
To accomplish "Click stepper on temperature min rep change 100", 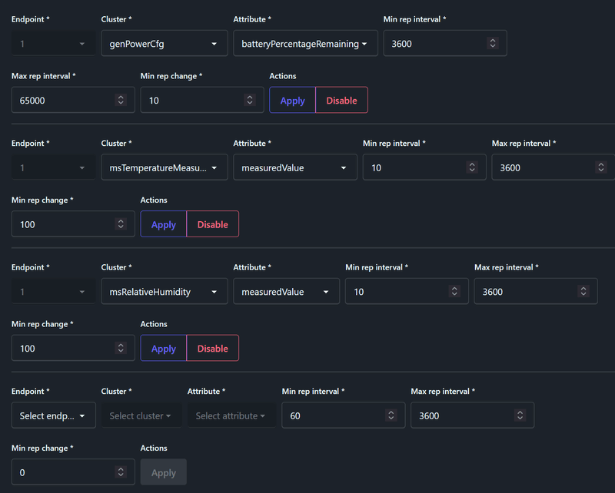I will 120,224.
